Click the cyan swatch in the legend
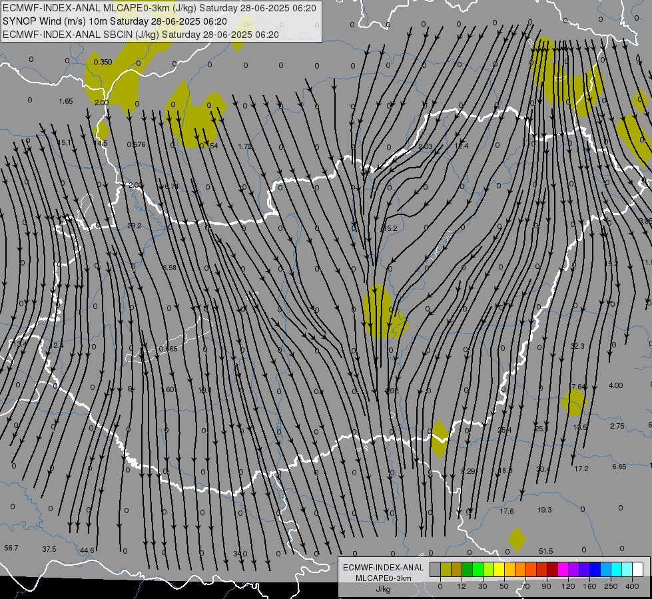The height and width of the screenshot is (599, 652). point(617,570)
